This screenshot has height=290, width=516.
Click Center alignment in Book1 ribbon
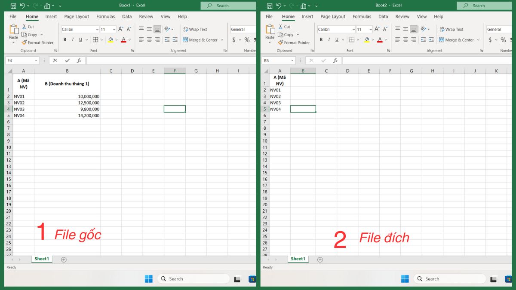[149, 40]
